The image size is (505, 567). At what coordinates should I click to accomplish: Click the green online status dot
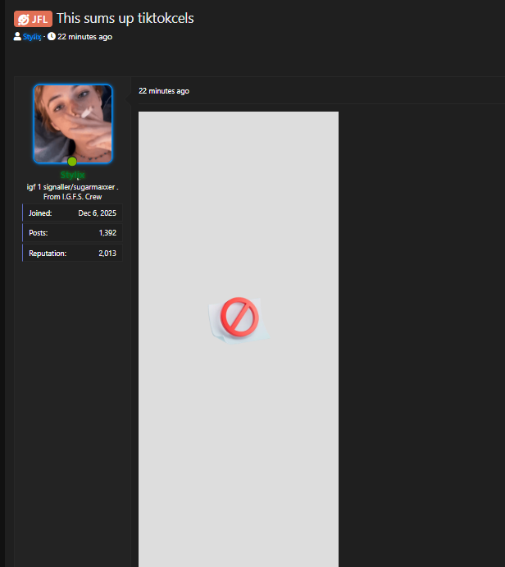(72, 162)
